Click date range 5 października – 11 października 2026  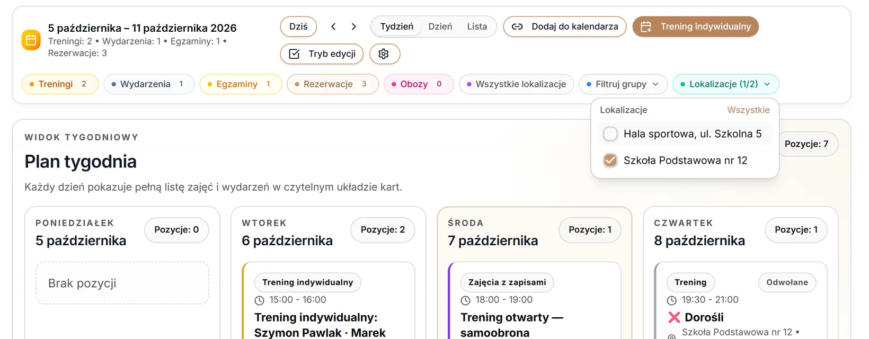(x=143, y=28)
